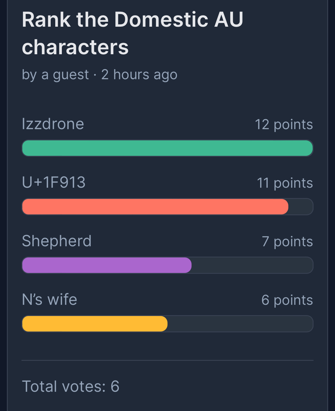
Task: Click the "a guest" author text
Action: [x=65, y=75]
